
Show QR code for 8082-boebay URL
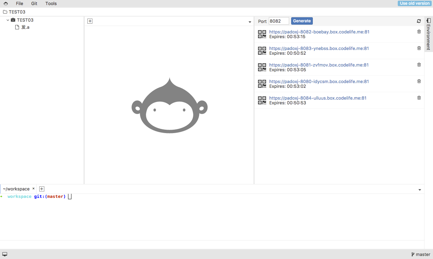click(x=262, y=34)
